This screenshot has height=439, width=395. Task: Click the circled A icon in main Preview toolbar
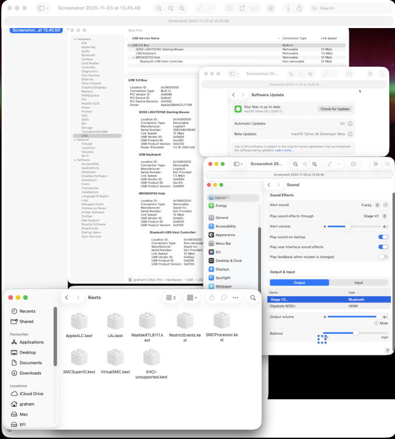271,8
